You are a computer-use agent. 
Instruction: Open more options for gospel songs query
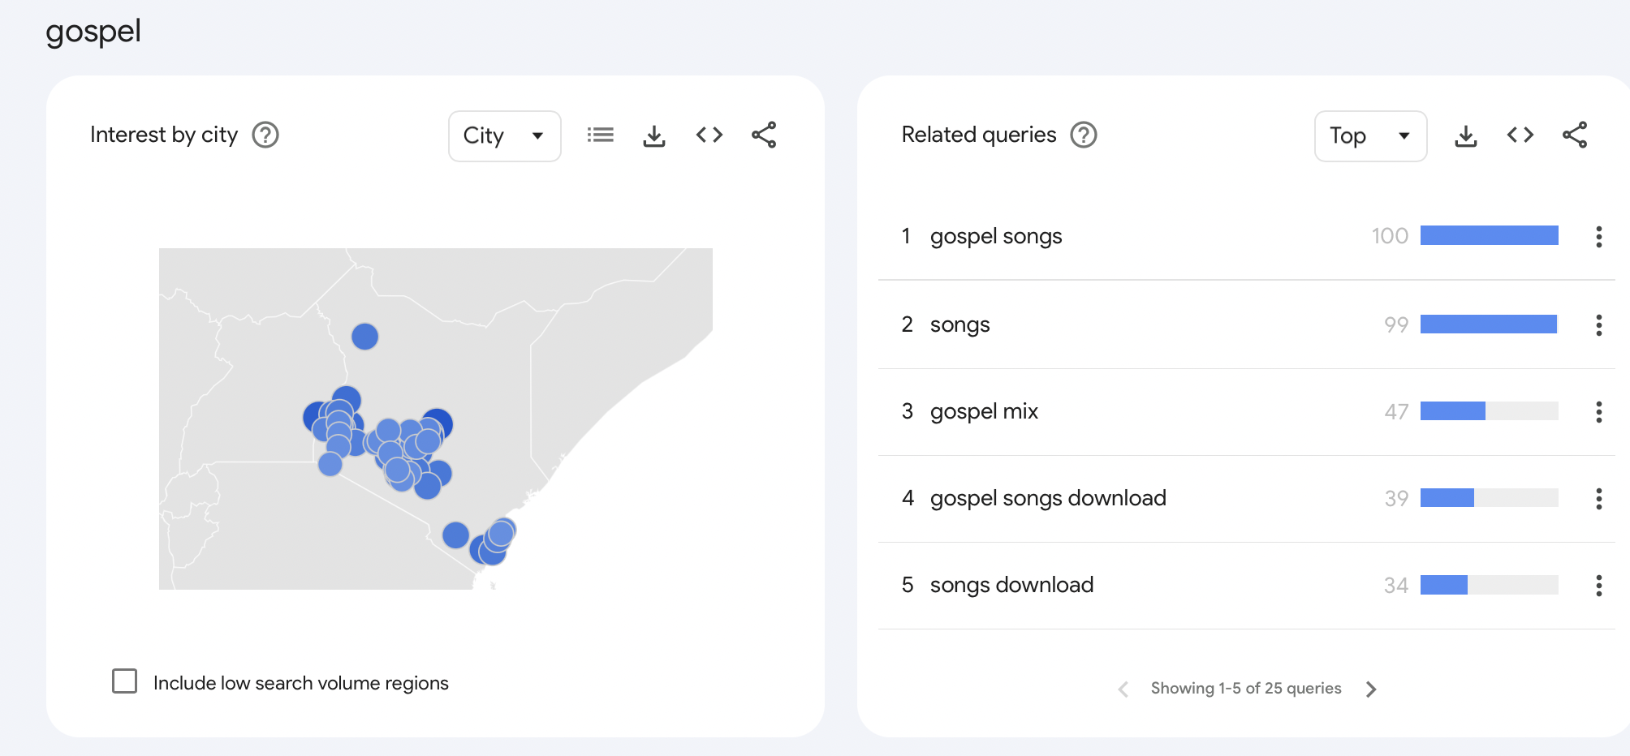click(1598, 237)
